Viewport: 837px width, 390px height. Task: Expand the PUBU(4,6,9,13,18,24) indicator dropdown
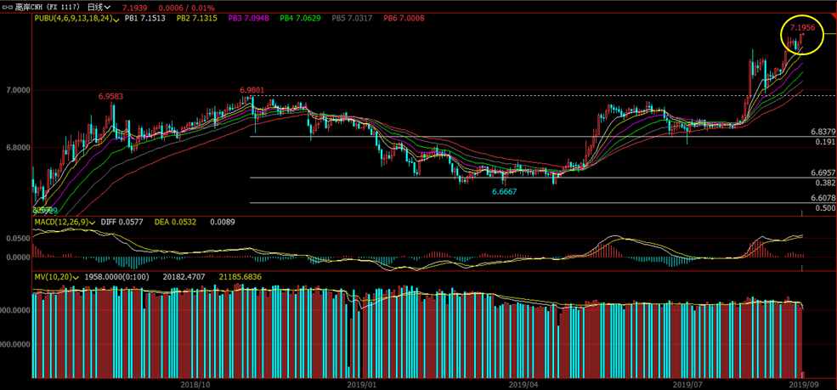(x=115, y=18)
